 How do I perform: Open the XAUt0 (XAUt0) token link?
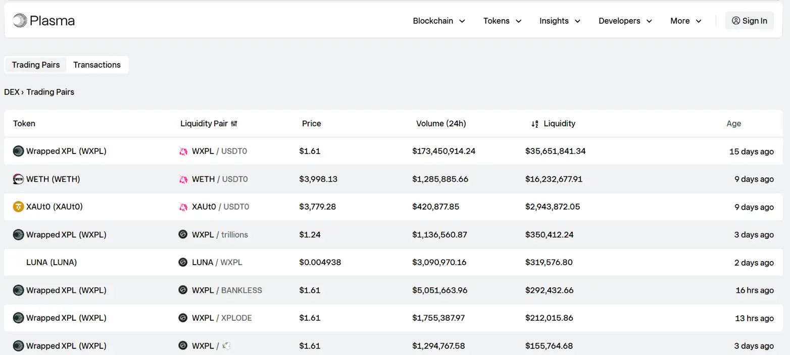pyautogui.click(x=55, y=207)
